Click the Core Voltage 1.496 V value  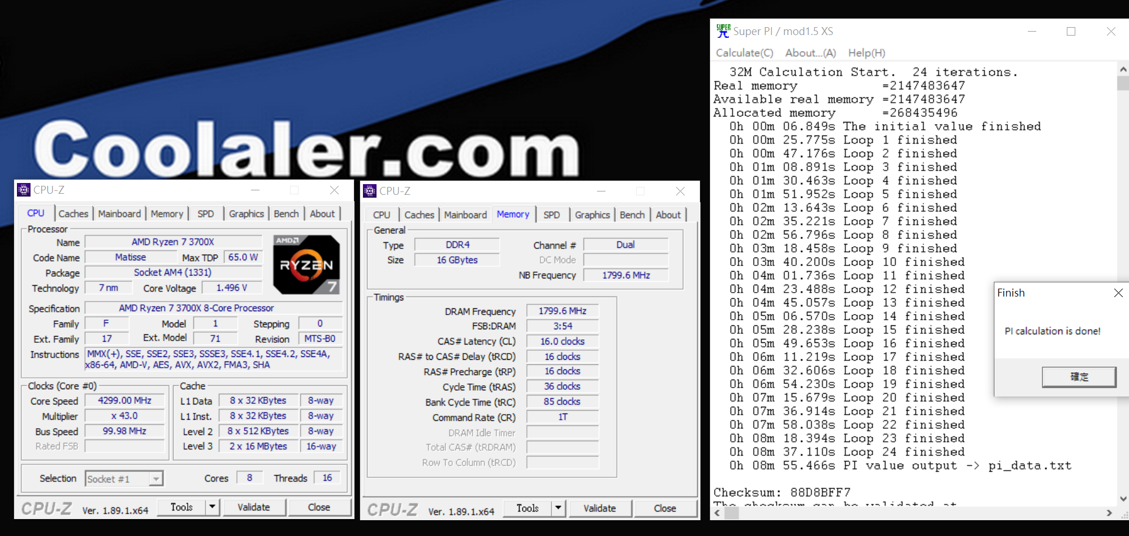click(232, 288)
